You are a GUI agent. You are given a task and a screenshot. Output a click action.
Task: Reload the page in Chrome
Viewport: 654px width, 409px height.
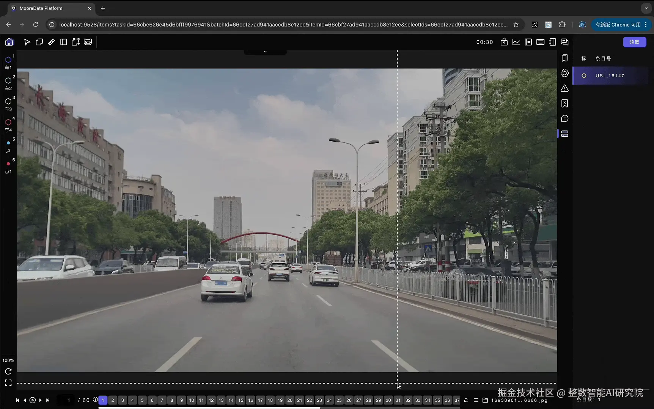pyautogui.click(x=36, y=25)
